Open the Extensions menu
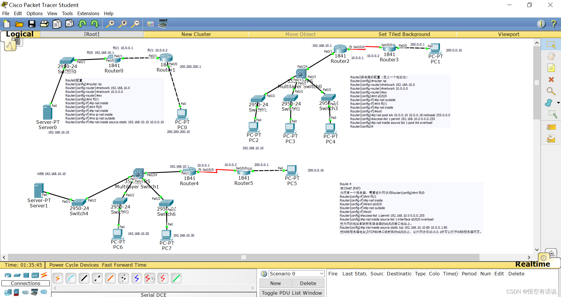561x297 pixels. click(88, 13)
